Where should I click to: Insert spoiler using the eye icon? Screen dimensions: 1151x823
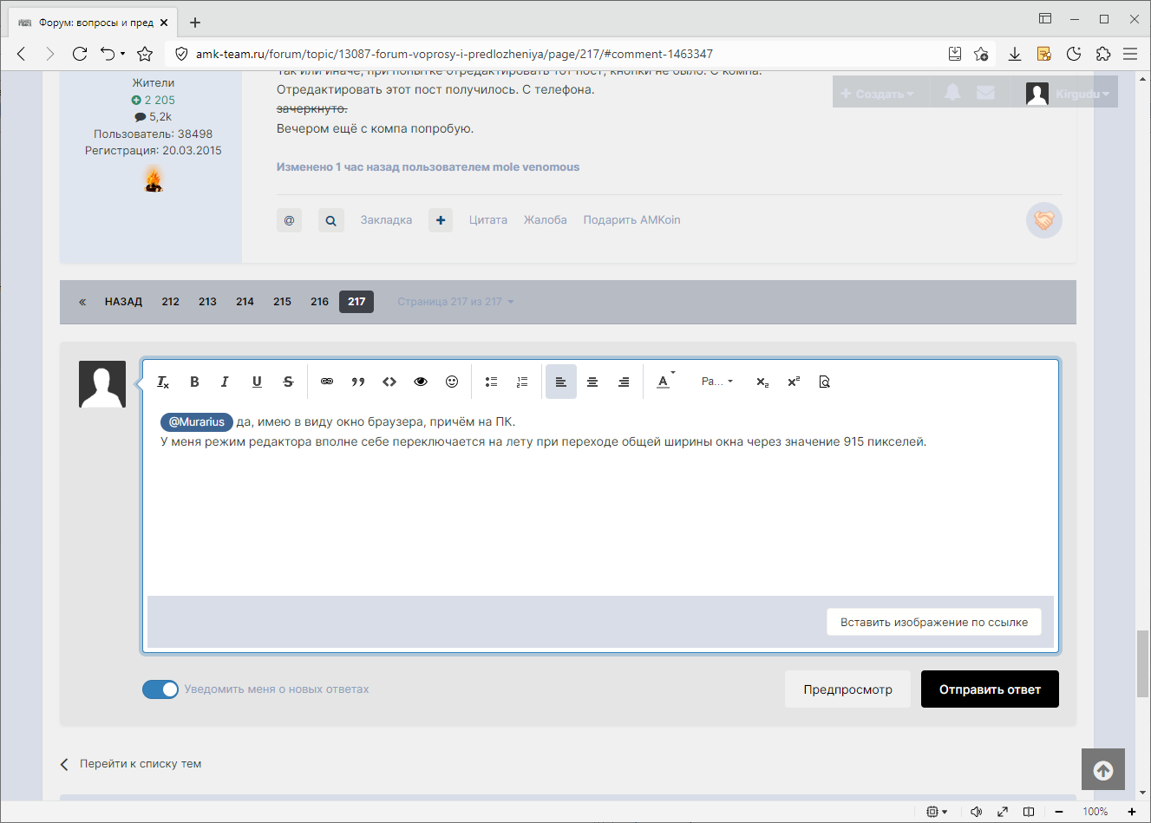421,382
